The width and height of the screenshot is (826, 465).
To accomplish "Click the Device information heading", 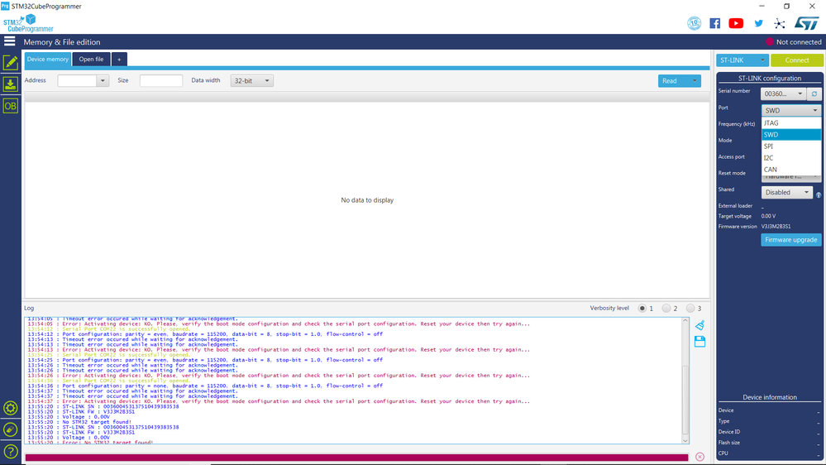I will pyautogui.click(x=770, y=397).
